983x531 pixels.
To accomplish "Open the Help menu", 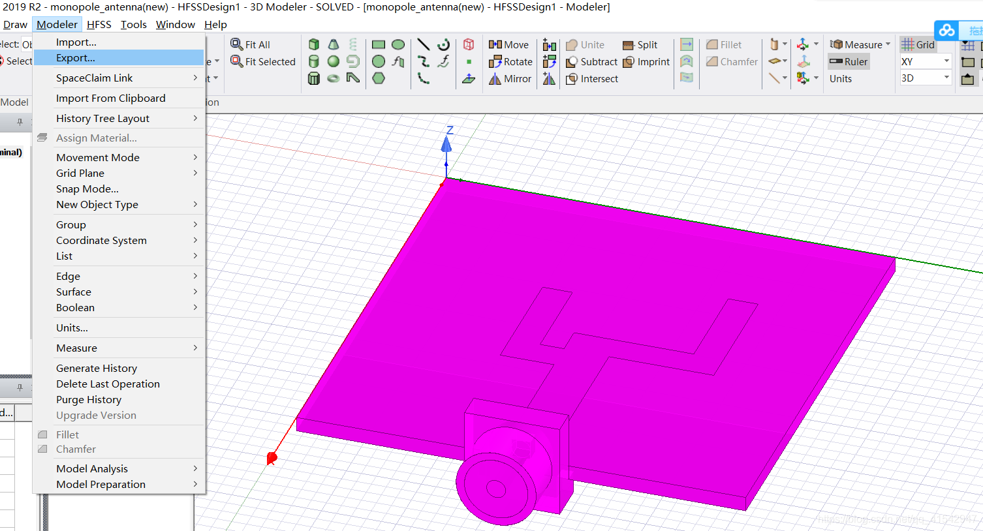I will (215, 24).
